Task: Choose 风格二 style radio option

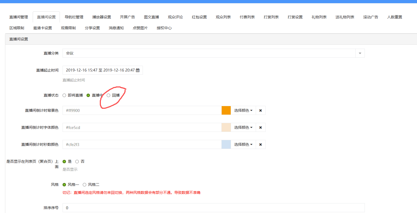Action: 85,185
